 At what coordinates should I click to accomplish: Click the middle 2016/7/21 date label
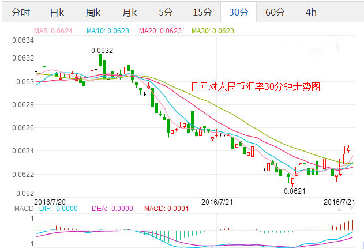pos(217,202)
